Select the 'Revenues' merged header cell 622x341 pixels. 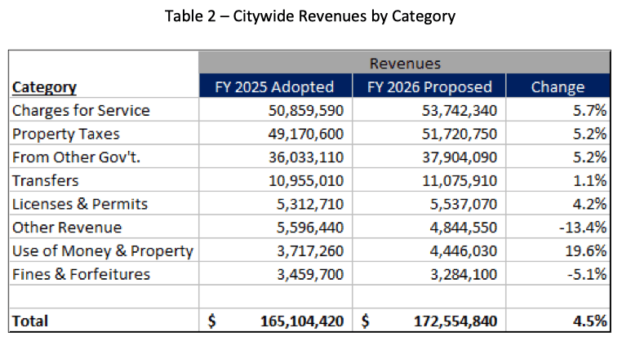[404, 64]
